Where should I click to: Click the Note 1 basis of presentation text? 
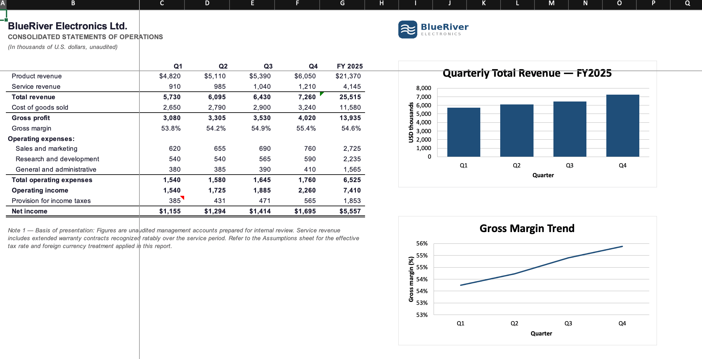(x=183, y=238)
